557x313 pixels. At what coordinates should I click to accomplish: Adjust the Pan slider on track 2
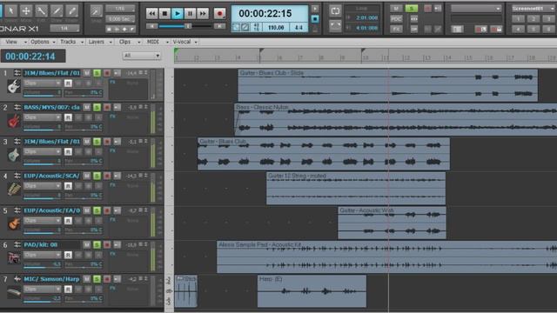tap(84, 127)
